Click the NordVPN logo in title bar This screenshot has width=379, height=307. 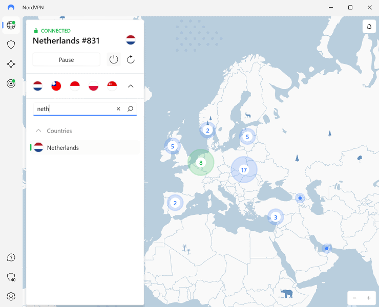coord(11,7)
